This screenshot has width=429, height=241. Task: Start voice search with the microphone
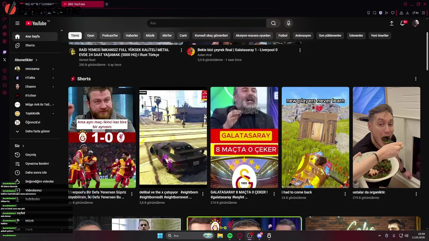click(x=289, y=23)
